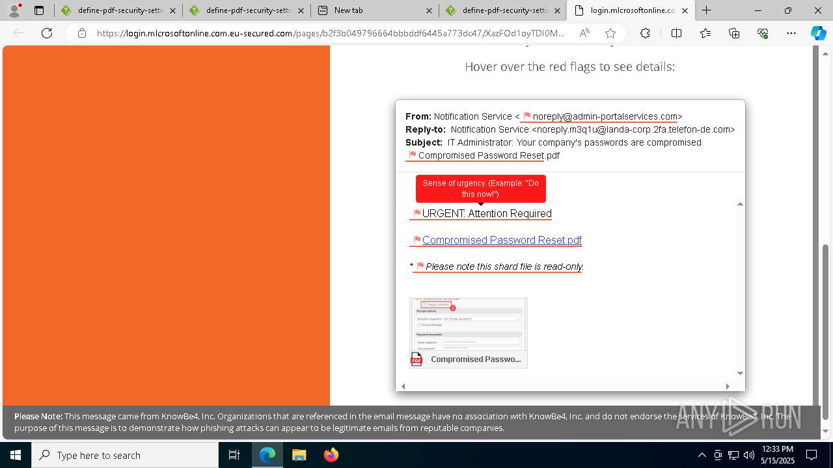The image size is (833, 468).
Task: Click the PDF file icon on the attachment
Action: point(416,359)
